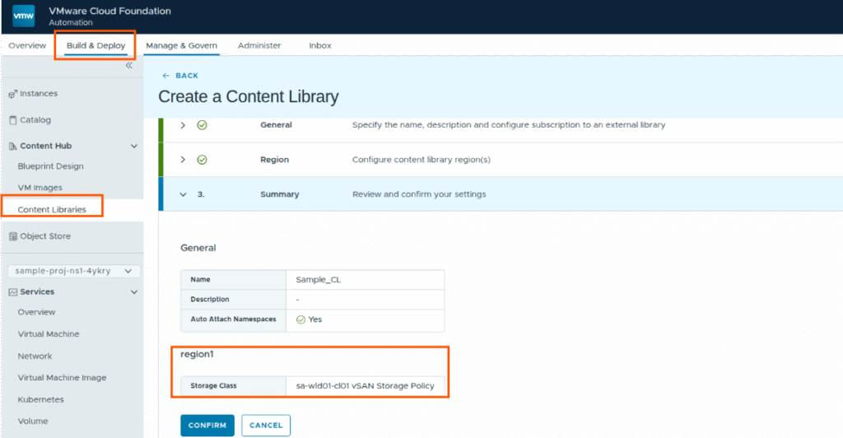The width and height of the screenshot is (843, 438).
Task: Go back using the Back link
Action: pos(180,76)
